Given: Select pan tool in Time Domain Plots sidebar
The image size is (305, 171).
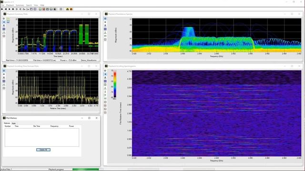Looking at the screenshot, I should (4, 71).
